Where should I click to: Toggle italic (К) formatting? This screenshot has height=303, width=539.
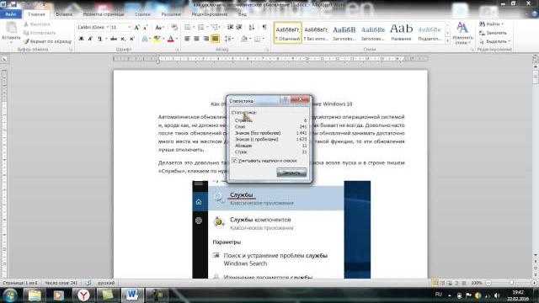pyautogui.click(x=90, y=39)
